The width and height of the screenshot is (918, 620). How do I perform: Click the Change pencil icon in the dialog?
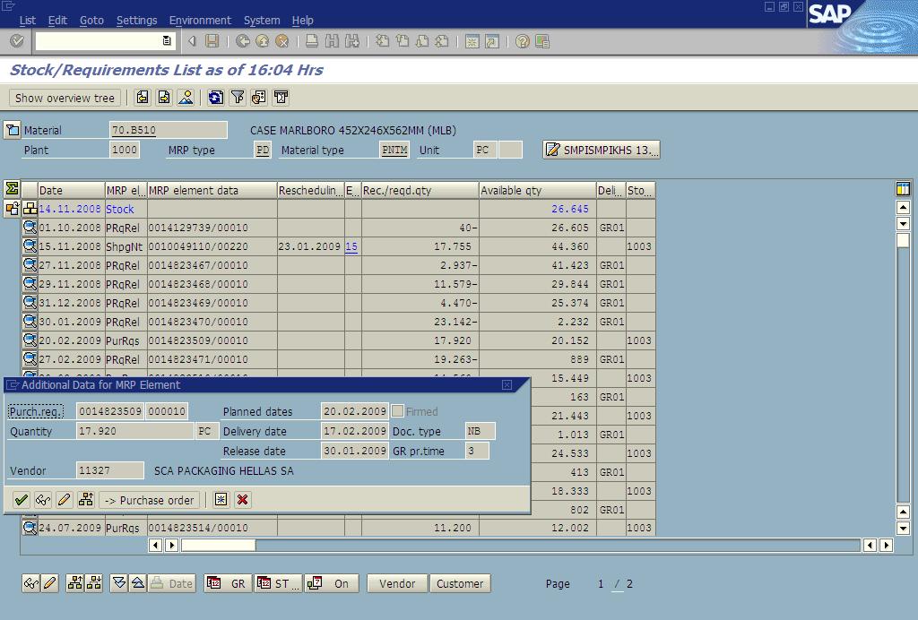pos(65,500)
